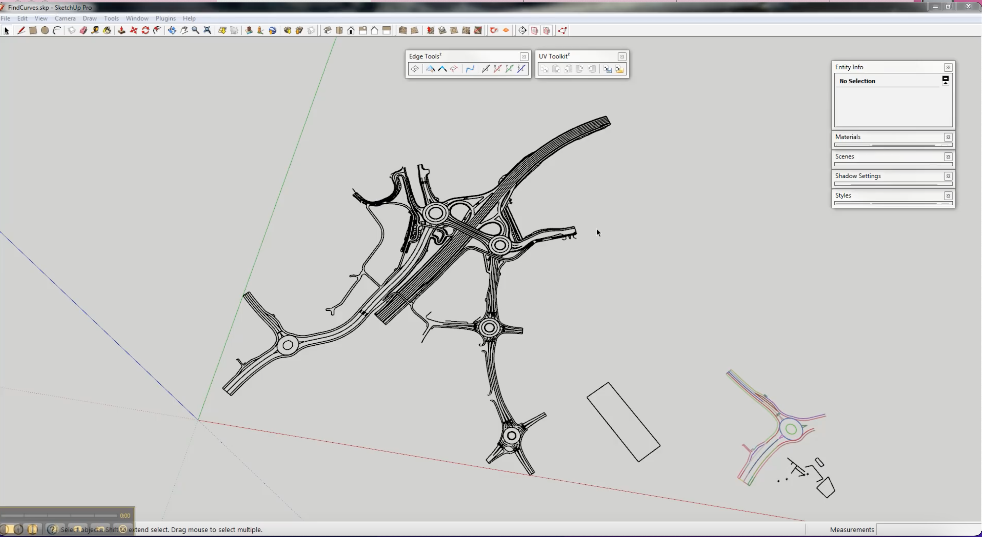Screen dimensions: 982x537
Task: Expand Entity Info details arrow button
Action: coord(945,80)
